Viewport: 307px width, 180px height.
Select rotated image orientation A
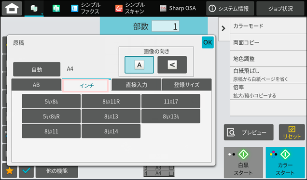172,65
